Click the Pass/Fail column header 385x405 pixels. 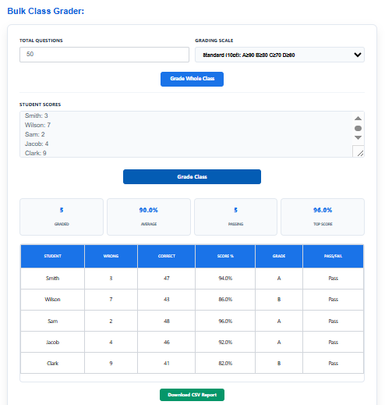click(x=333, y=256)
